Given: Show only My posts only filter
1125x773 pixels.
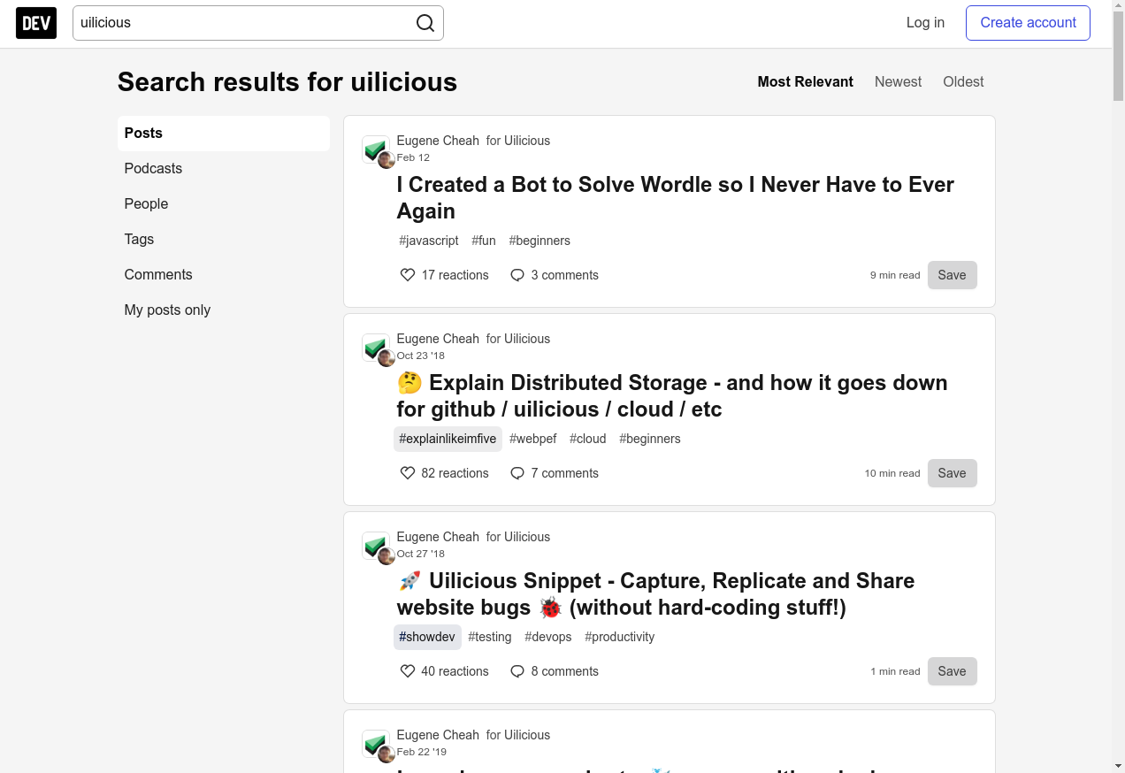Looking at the screenshot, I should (167, 310).
